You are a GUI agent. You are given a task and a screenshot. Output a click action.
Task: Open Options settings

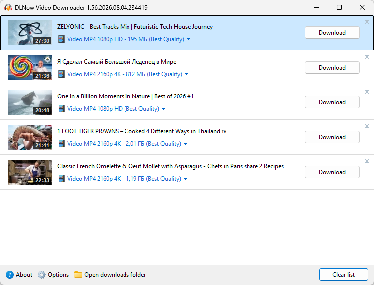pyautogui.click(x=53, y=275)
